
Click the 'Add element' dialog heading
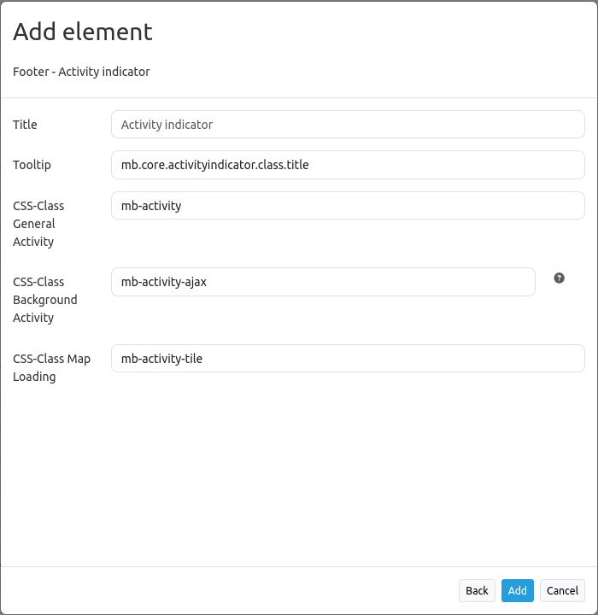[x=83, y=32]
